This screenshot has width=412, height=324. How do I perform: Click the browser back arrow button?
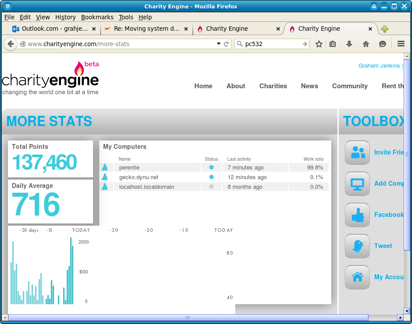coord(11,44)
